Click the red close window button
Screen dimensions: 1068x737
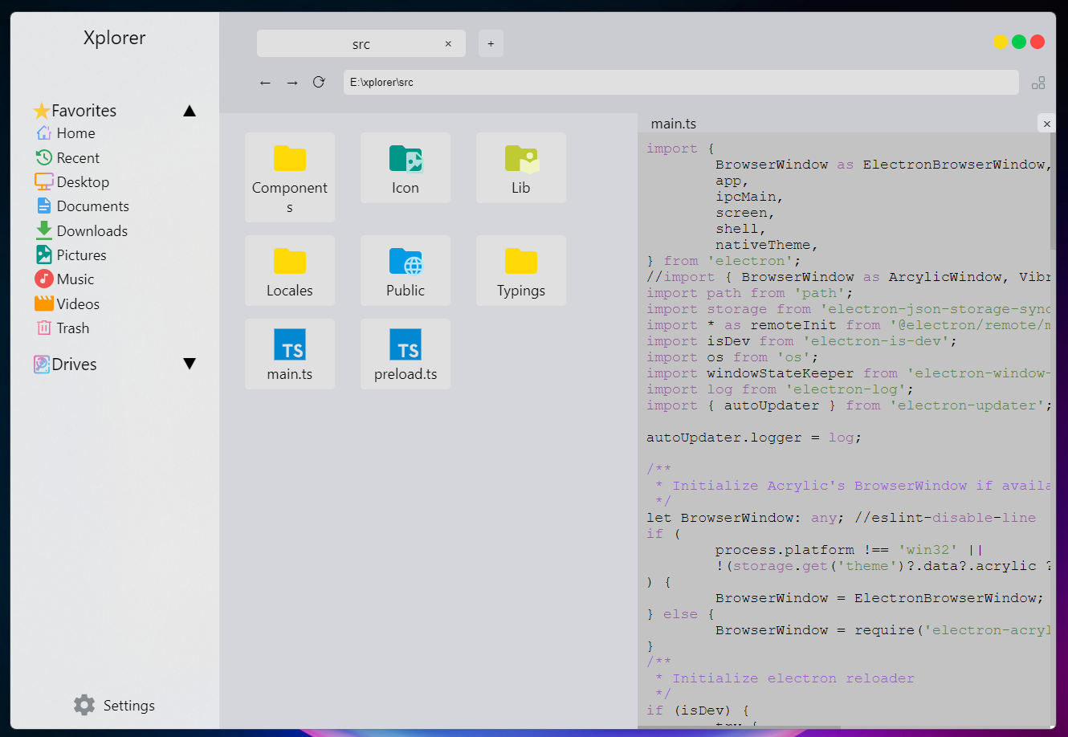pos(1037,42)
